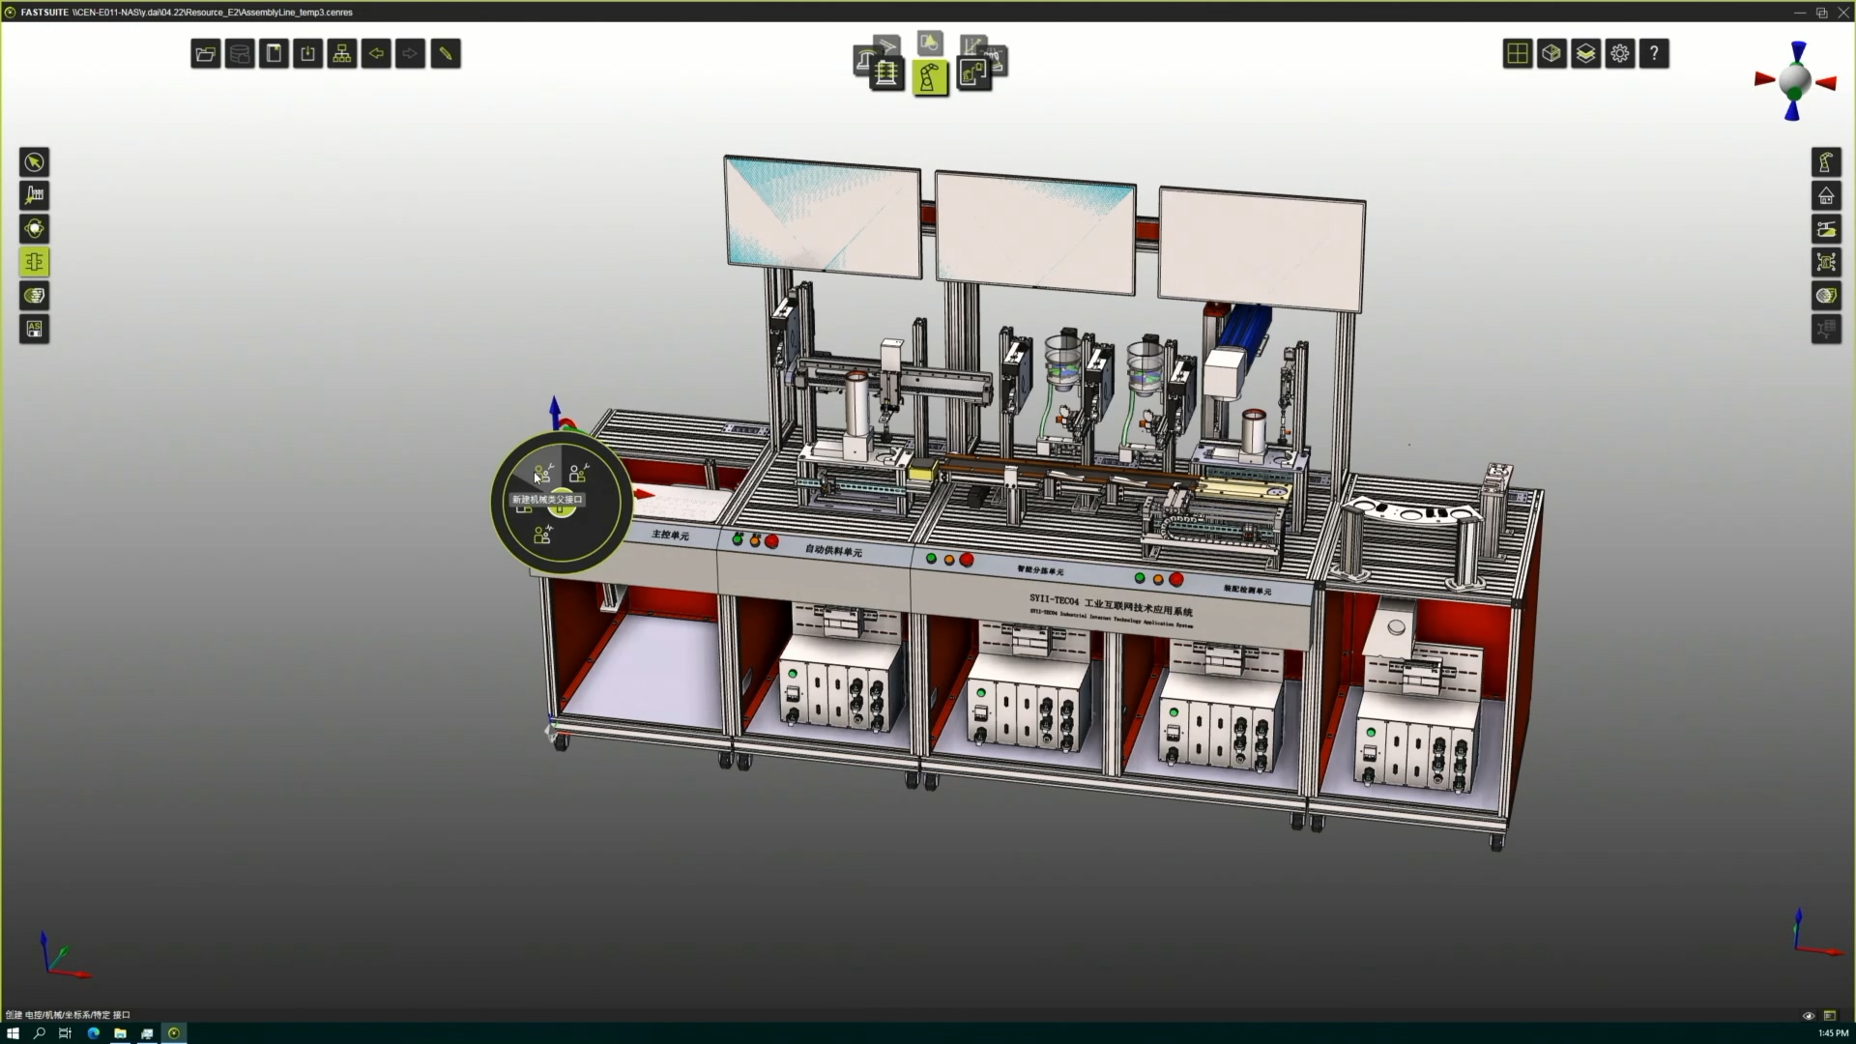
Task: Click the question mark help icon
Action: (1654, 54)
